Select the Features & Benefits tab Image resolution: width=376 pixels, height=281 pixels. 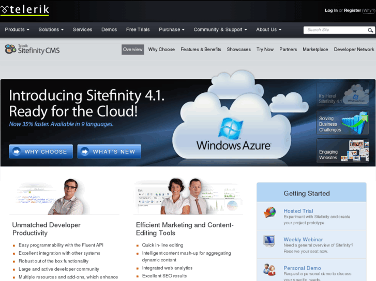201,49
